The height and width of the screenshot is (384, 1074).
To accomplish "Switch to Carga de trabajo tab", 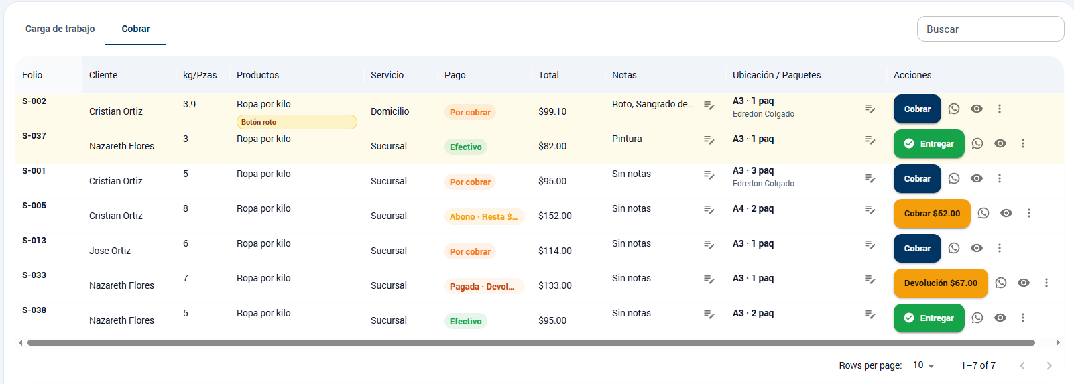I will click(60, 29).
